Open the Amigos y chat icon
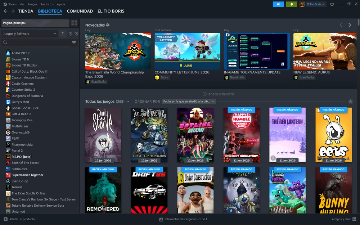Image resolution: width=360 pixels, height=225 pixels. pos(355,219)
